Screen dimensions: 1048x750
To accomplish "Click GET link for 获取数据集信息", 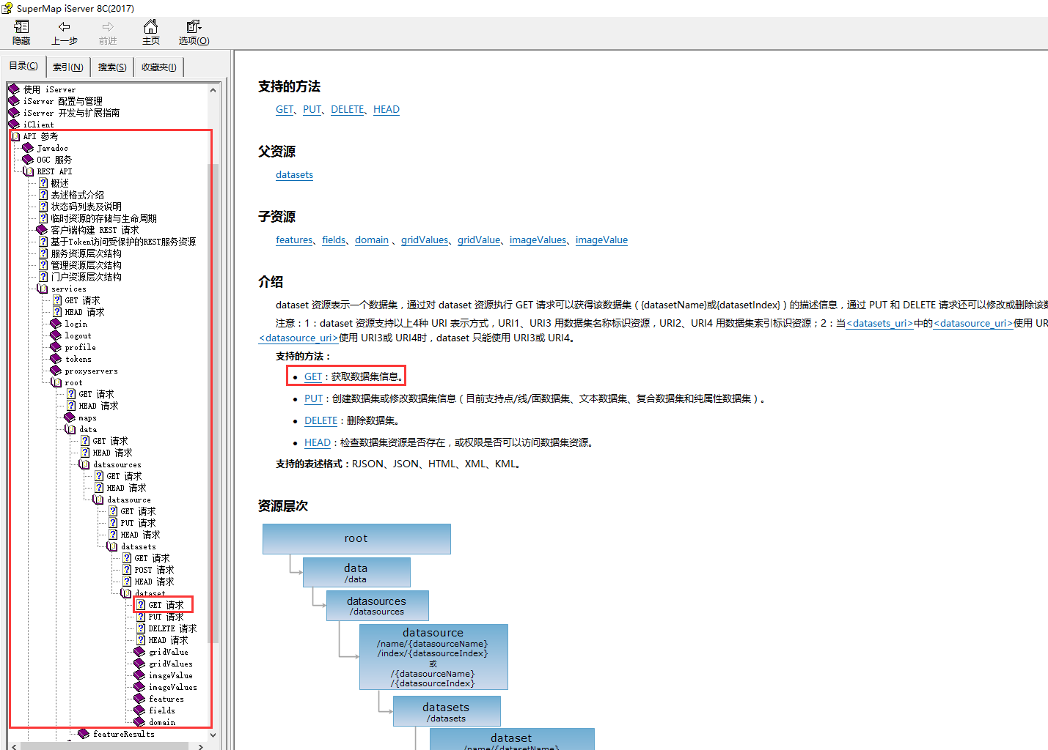I will (313, 376).
